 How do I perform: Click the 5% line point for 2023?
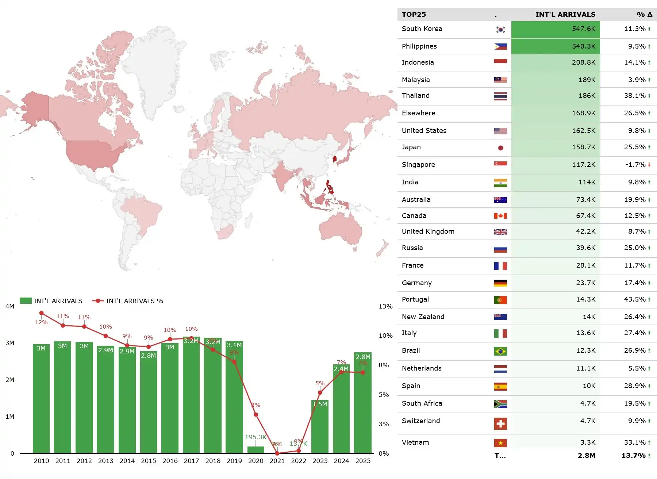coord(320,392)
